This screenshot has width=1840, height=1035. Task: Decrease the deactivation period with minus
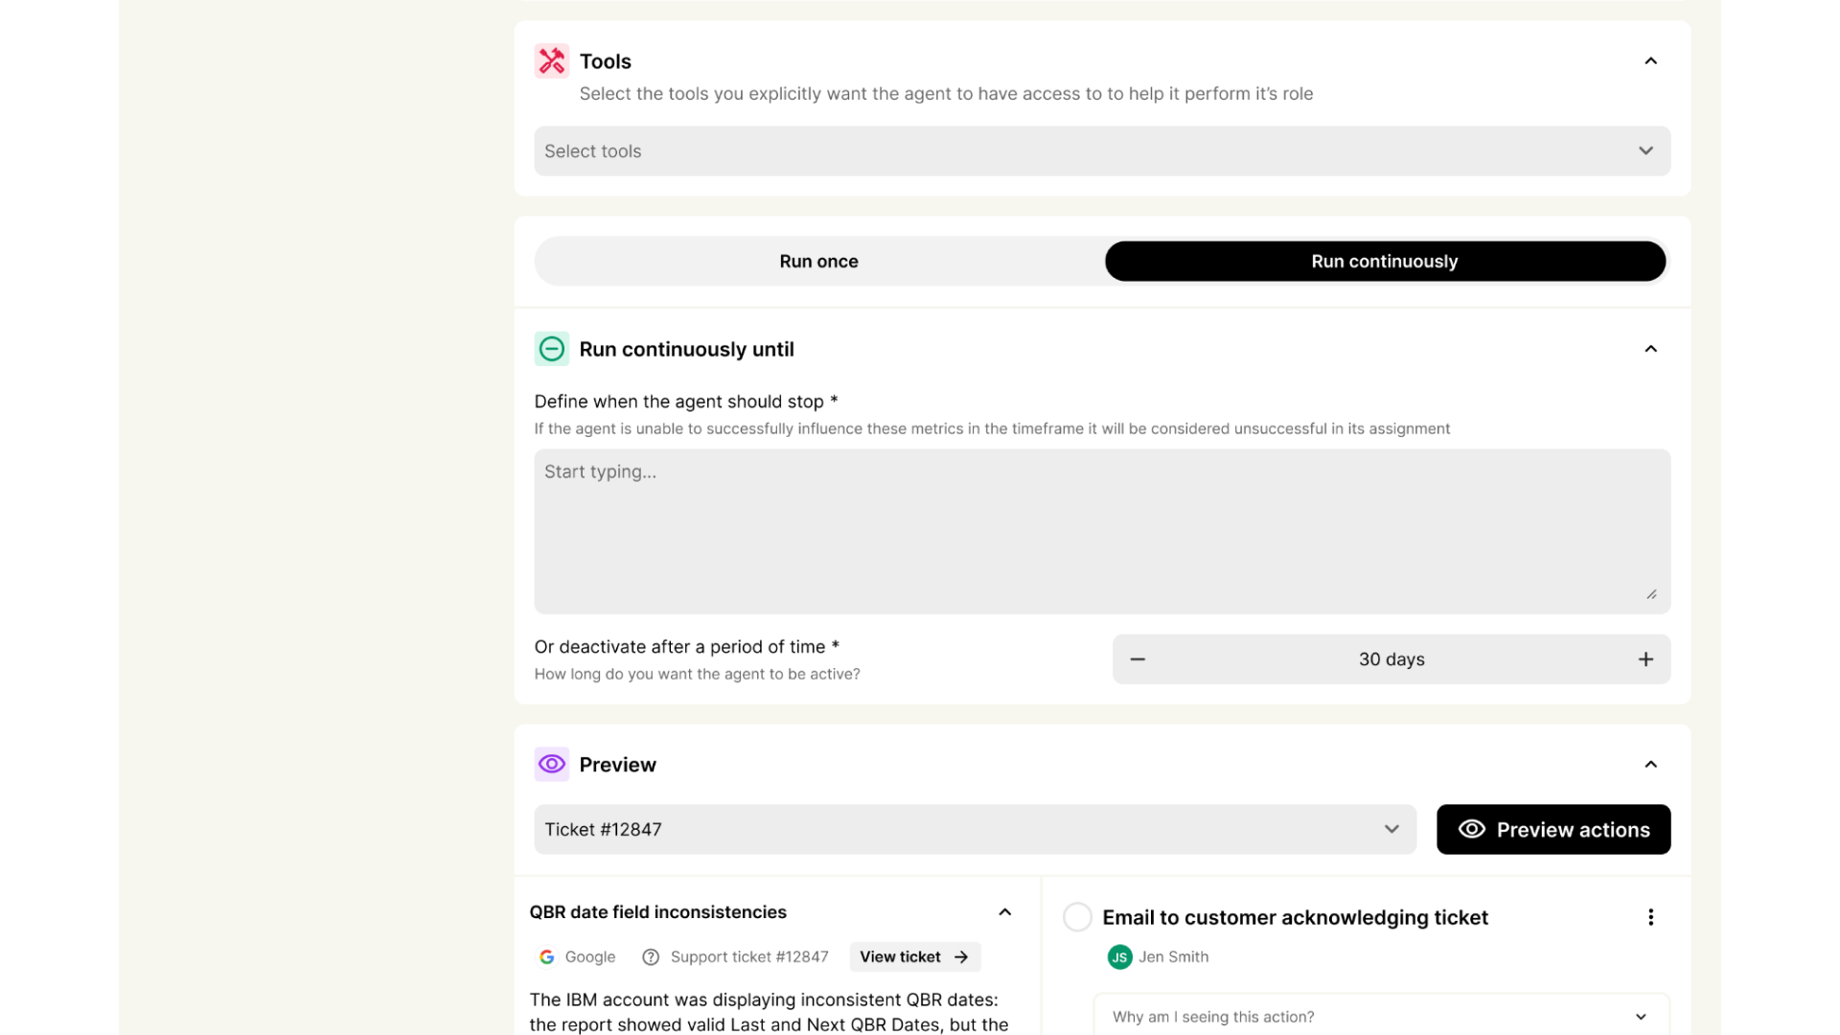(x=1138, y=659)
